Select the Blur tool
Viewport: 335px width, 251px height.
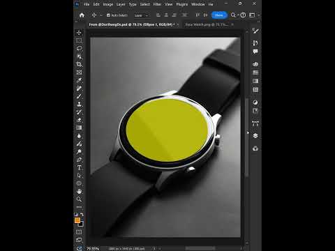79,136
